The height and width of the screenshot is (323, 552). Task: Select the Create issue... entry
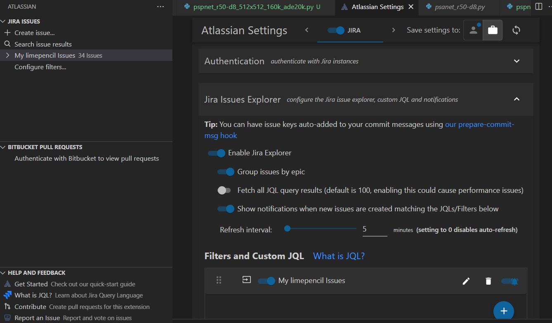(x=35, y=33)
